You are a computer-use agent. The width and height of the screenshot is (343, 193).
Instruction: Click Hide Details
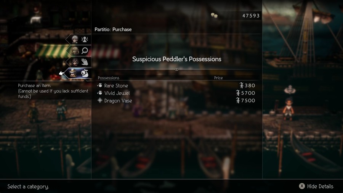click(320, 186)
